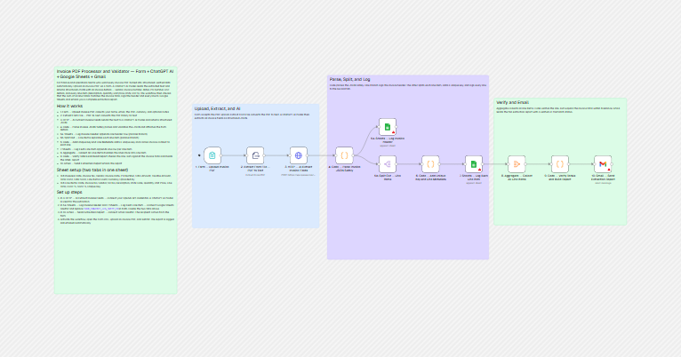Click output connector of upper Google Sheets node
681x357 pixels.
pyautogui.click(x=397, y=127)
